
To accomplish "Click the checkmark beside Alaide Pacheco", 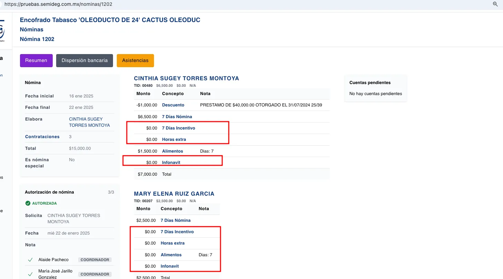I will click(30, 260).
